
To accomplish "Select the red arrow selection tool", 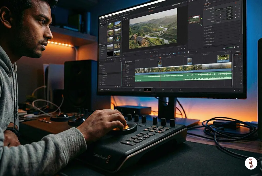I will (x=151, y=56).
